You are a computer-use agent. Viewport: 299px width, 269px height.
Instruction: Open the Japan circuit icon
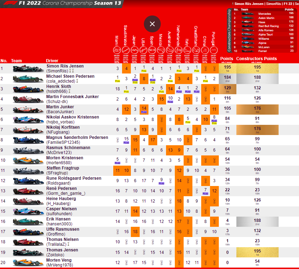[x=134, y=51]
